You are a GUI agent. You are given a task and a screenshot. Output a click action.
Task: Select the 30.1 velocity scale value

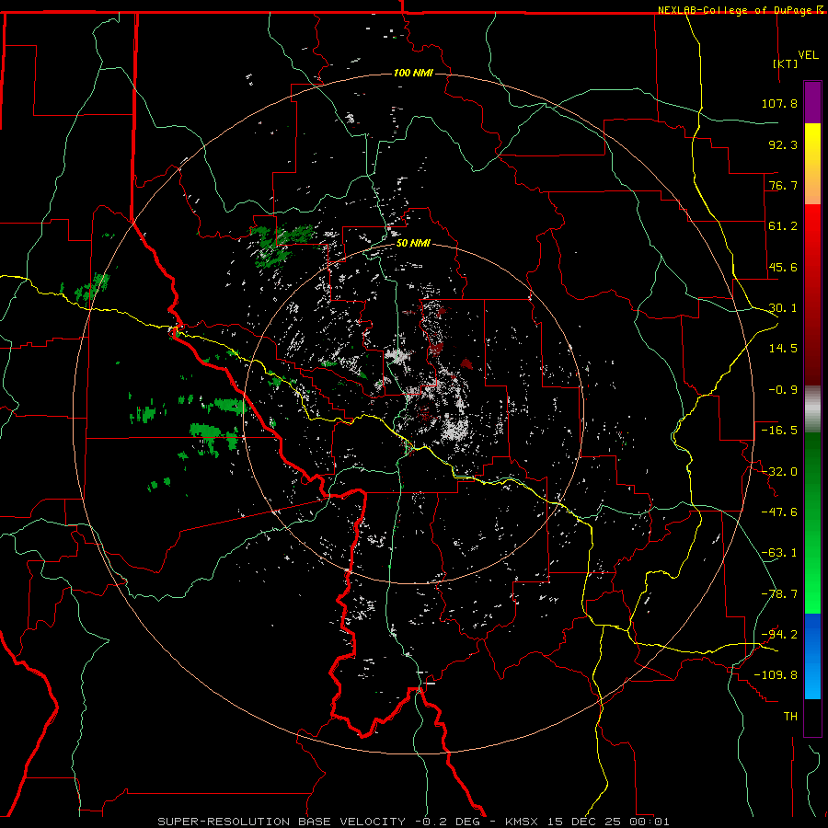(x=783, y=308)
